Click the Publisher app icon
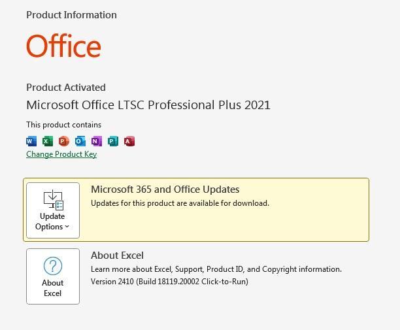This screenshot has width=400, height=330. 113,141
